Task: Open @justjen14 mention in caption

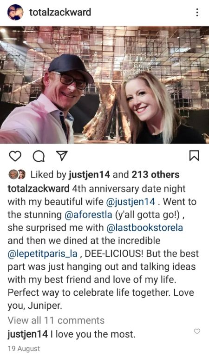Action: point(131,202)
